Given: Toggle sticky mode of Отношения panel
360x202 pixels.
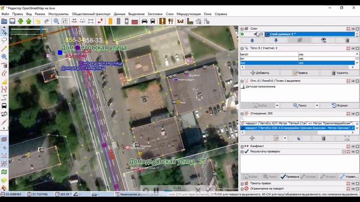Looking at the screenshot, I should pyautogui.click(x=353, y=114).
